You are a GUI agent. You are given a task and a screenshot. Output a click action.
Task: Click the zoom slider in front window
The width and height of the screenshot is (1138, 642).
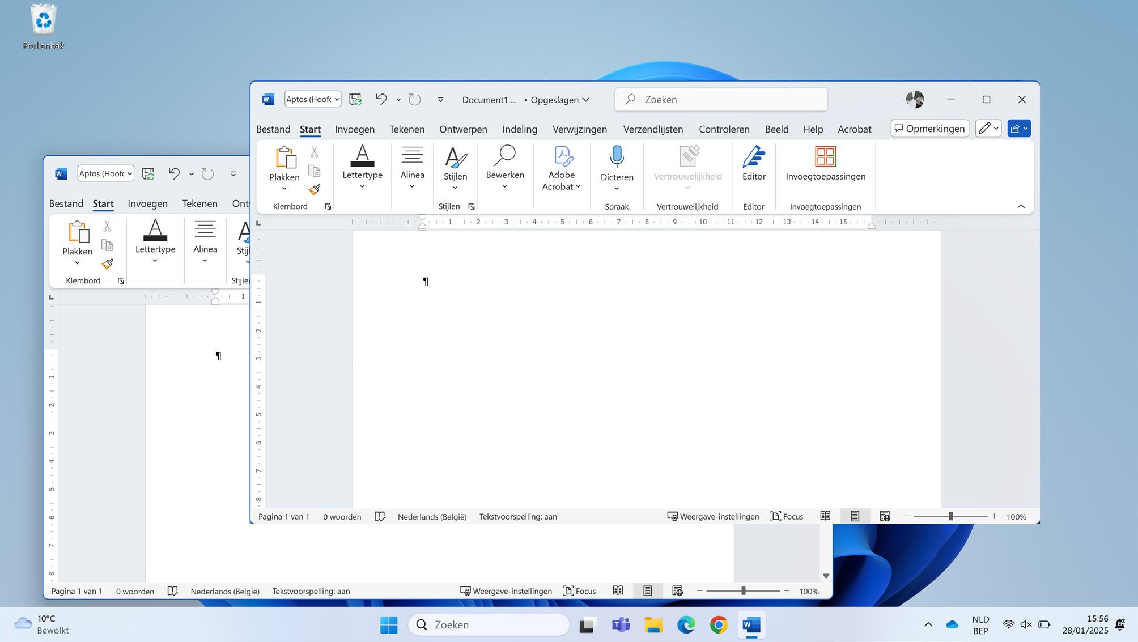pos(950,516)
